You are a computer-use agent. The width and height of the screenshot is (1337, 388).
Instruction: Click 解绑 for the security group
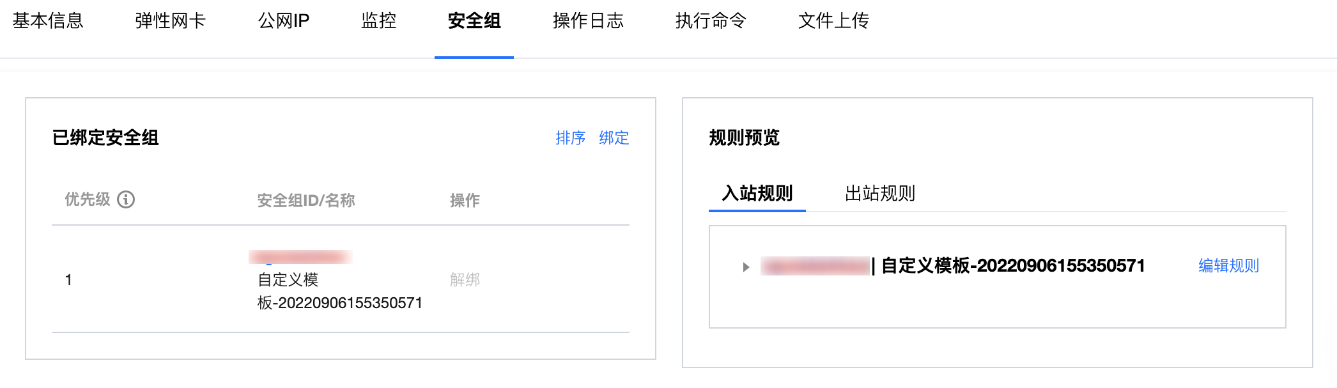[x=465, y=280]
